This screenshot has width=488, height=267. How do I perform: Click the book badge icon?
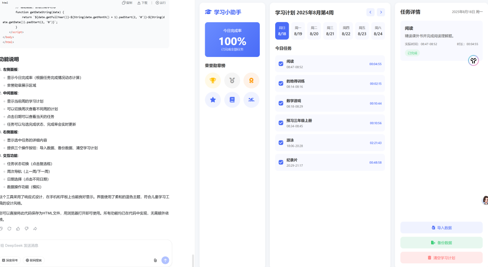click(232, 100)
